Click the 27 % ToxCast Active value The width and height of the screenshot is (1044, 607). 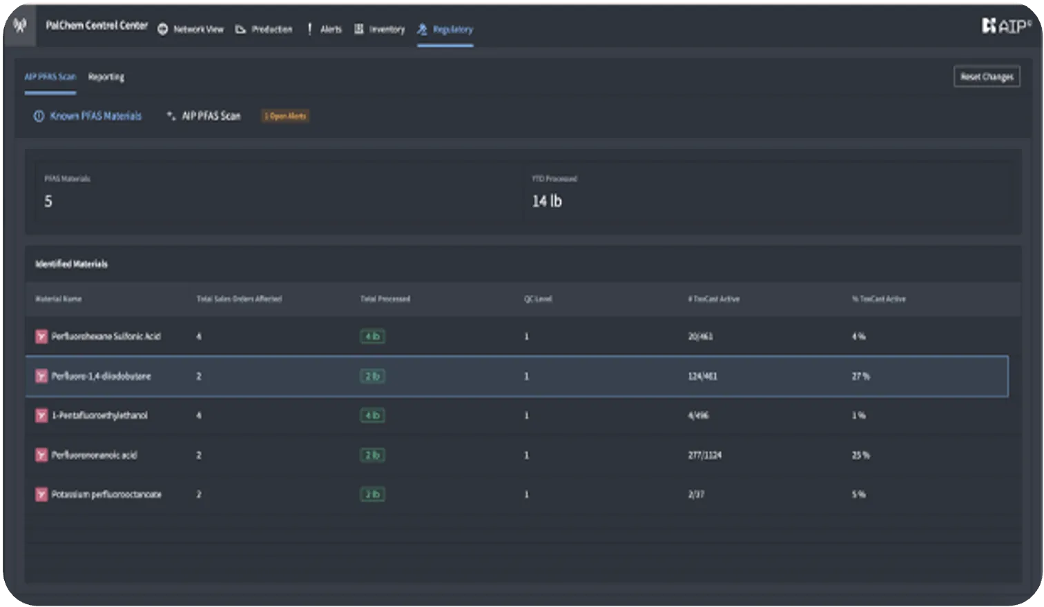[x=861, y=376]
